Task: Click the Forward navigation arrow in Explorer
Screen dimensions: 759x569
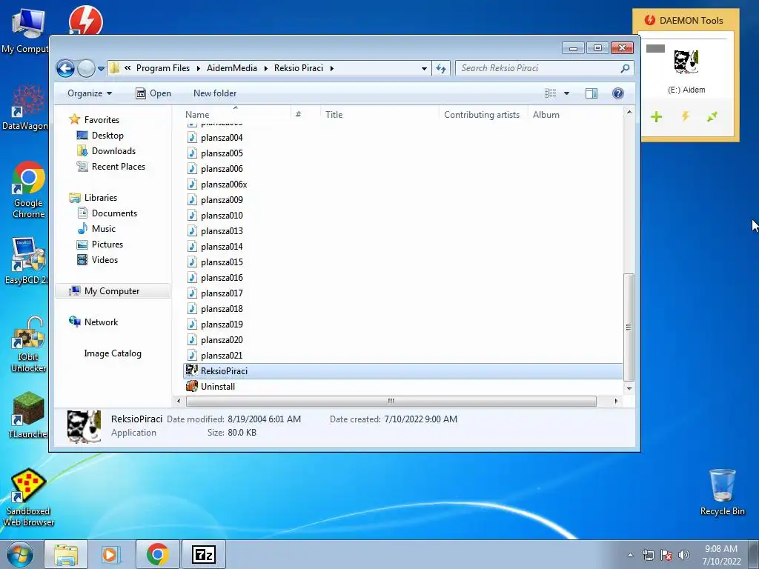Action: coord(86,68)
